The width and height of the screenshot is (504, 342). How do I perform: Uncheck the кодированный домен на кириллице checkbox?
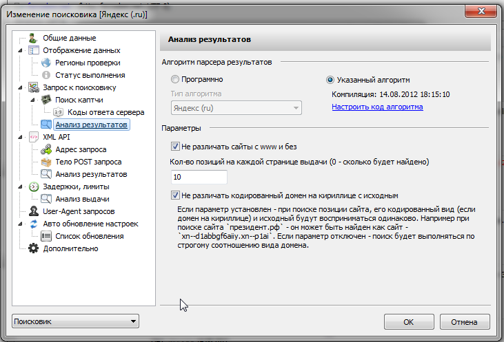point(175,195)
